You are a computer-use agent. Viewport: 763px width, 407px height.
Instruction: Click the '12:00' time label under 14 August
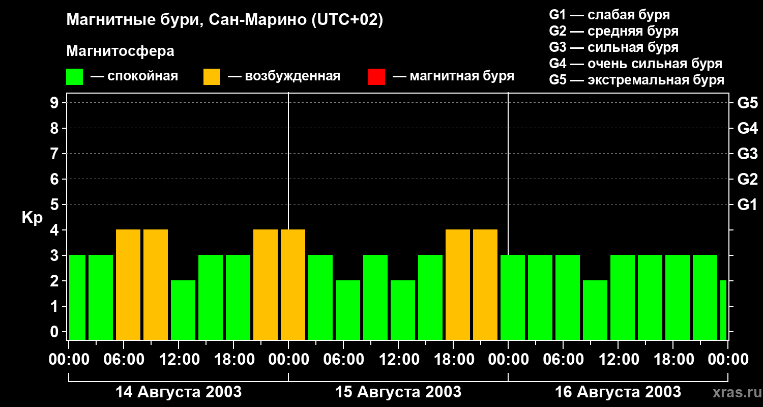pos(179,359)
